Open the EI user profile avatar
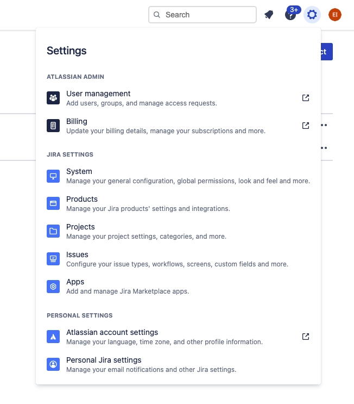Image resolution: width=354 pixels, height=404 pixels. click(335, 15)
